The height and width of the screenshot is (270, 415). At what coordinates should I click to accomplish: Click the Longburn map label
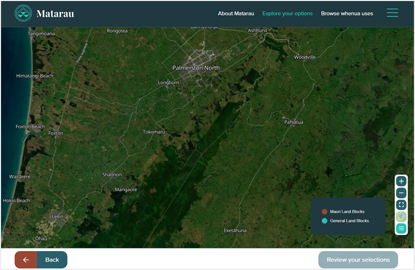point(168,83)
